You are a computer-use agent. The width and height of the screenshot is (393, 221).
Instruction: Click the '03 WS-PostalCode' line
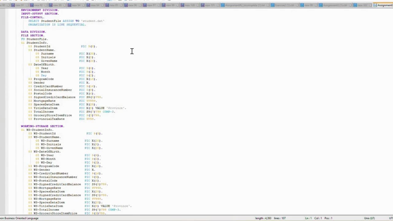tap(64, 180)
